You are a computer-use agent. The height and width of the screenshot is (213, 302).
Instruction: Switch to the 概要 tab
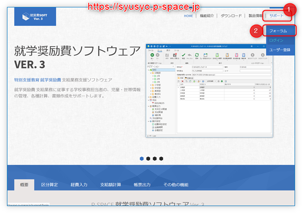(24, 185)
